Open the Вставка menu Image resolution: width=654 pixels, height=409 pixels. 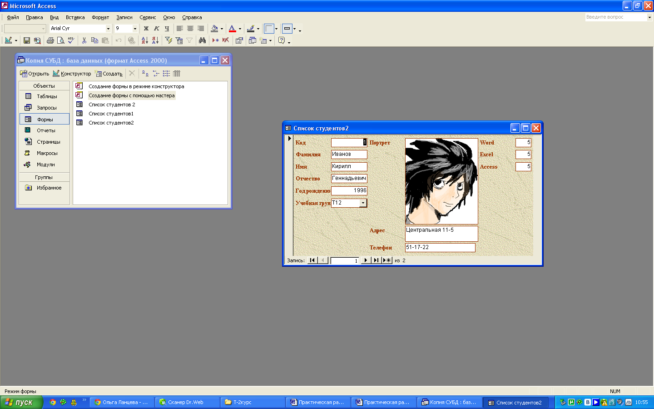coord(75,17)
